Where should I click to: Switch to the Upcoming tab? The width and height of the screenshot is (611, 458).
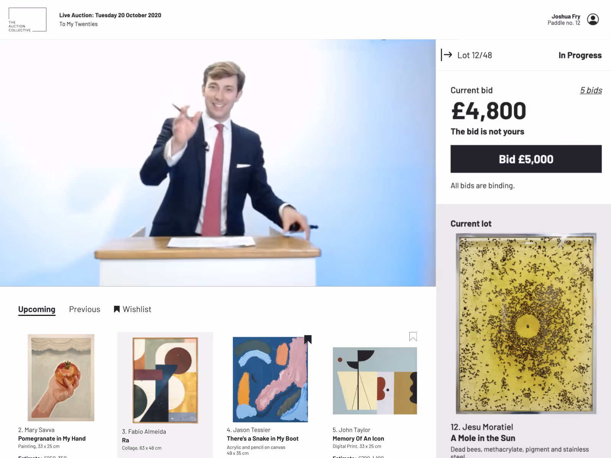[37, 309]
